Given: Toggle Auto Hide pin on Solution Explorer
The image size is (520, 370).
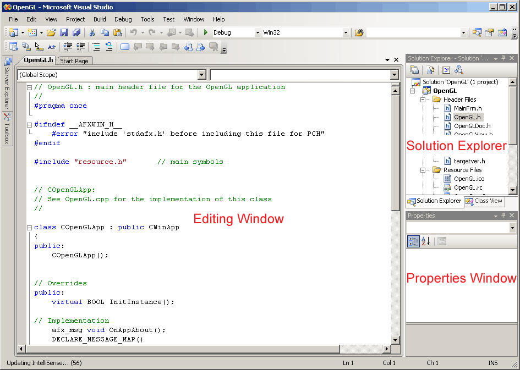Looking at the screenshot, I should click(x=503, y=58).
